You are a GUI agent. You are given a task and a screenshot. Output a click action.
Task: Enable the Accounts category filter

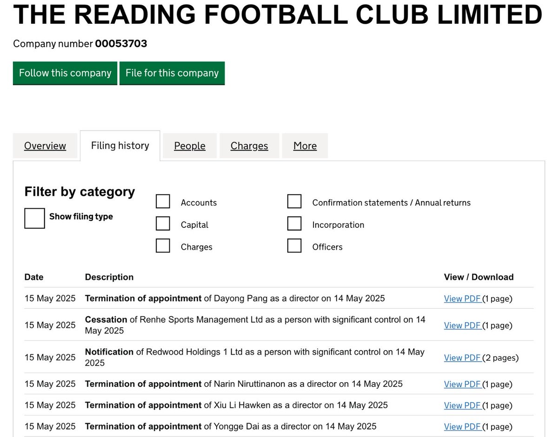[x=163, y=202]
